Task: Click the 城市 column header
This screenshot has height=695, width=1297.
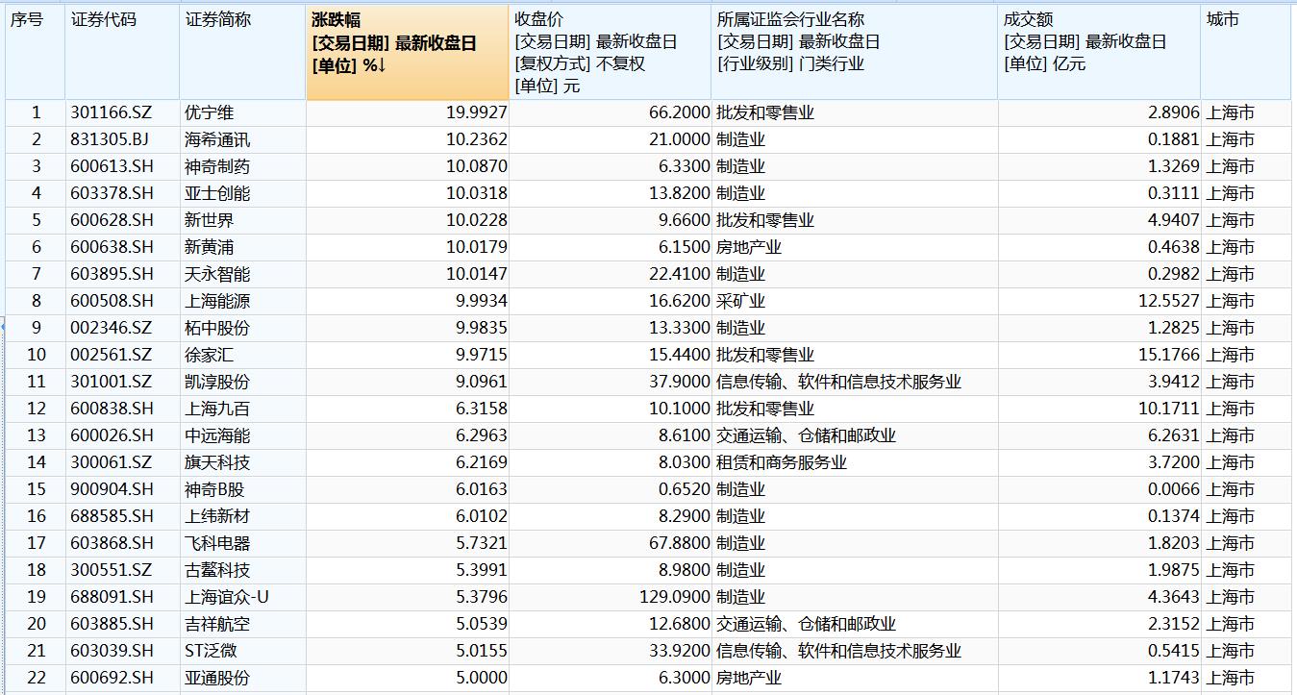Action: (x=1246, y=52)
